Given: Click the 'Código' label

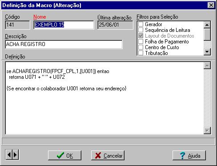Looking at the screenshot, I should point(12,17).
